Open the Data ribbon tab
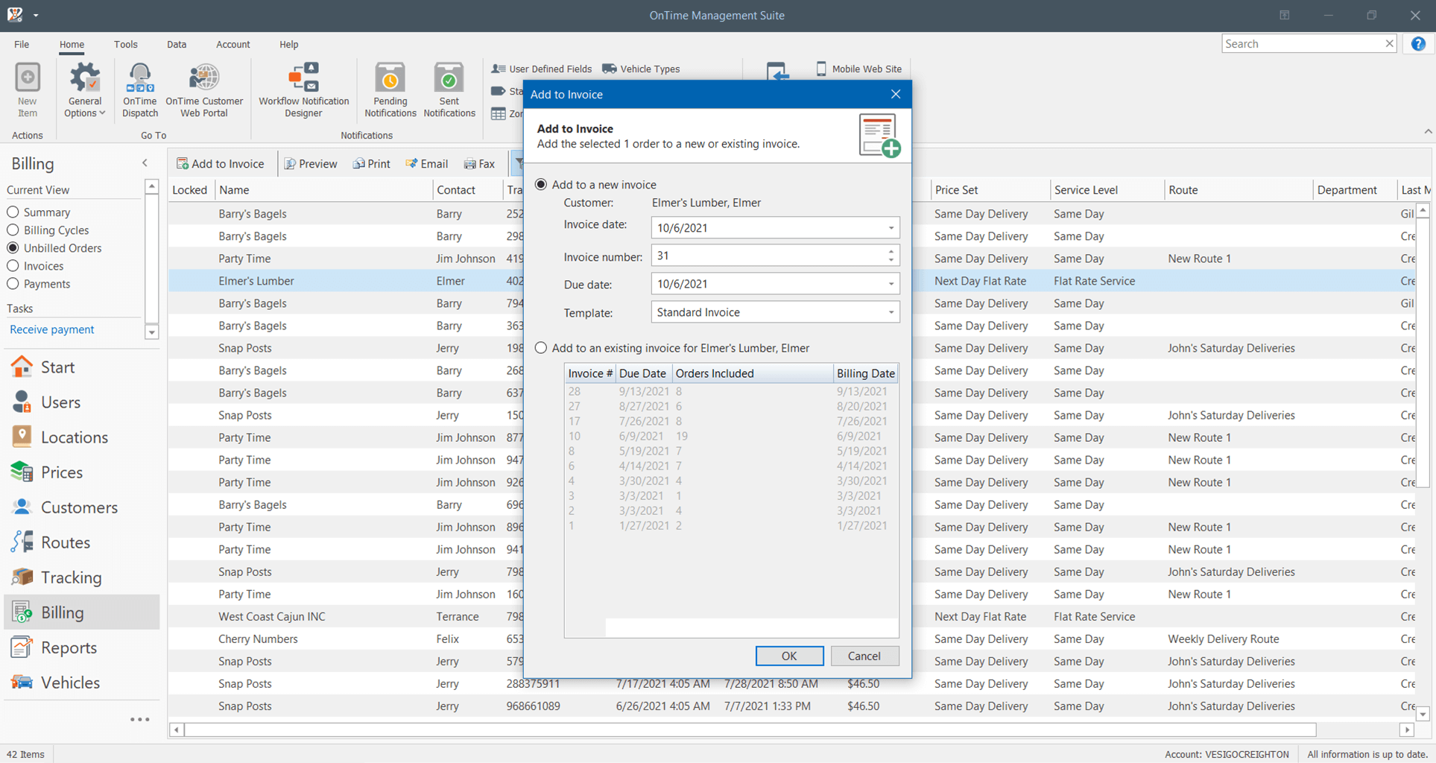 [177, 45]
